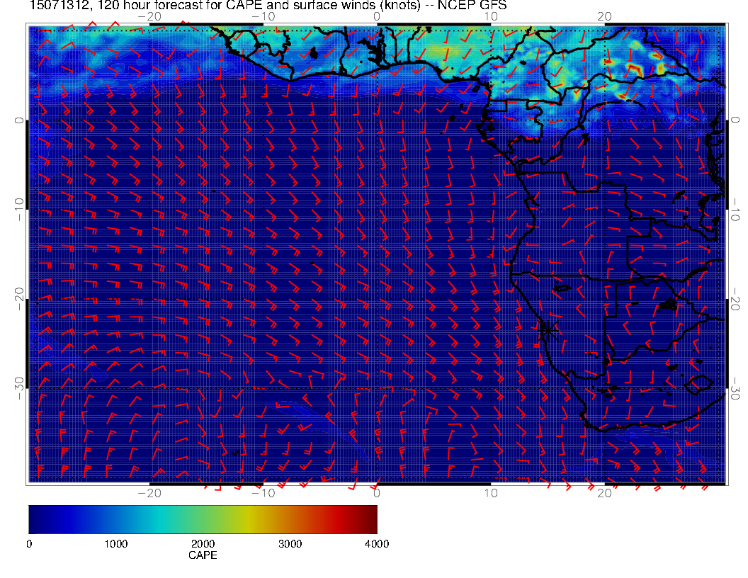
Task: Select the 2000 tick label on the colorbar
Action: tap(203, 544)
